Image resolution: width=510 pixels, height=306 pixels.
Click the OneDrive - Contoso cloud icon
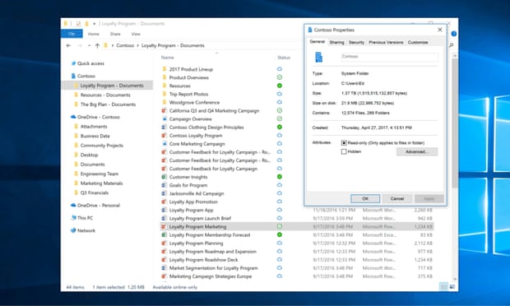tap(73, 117)
